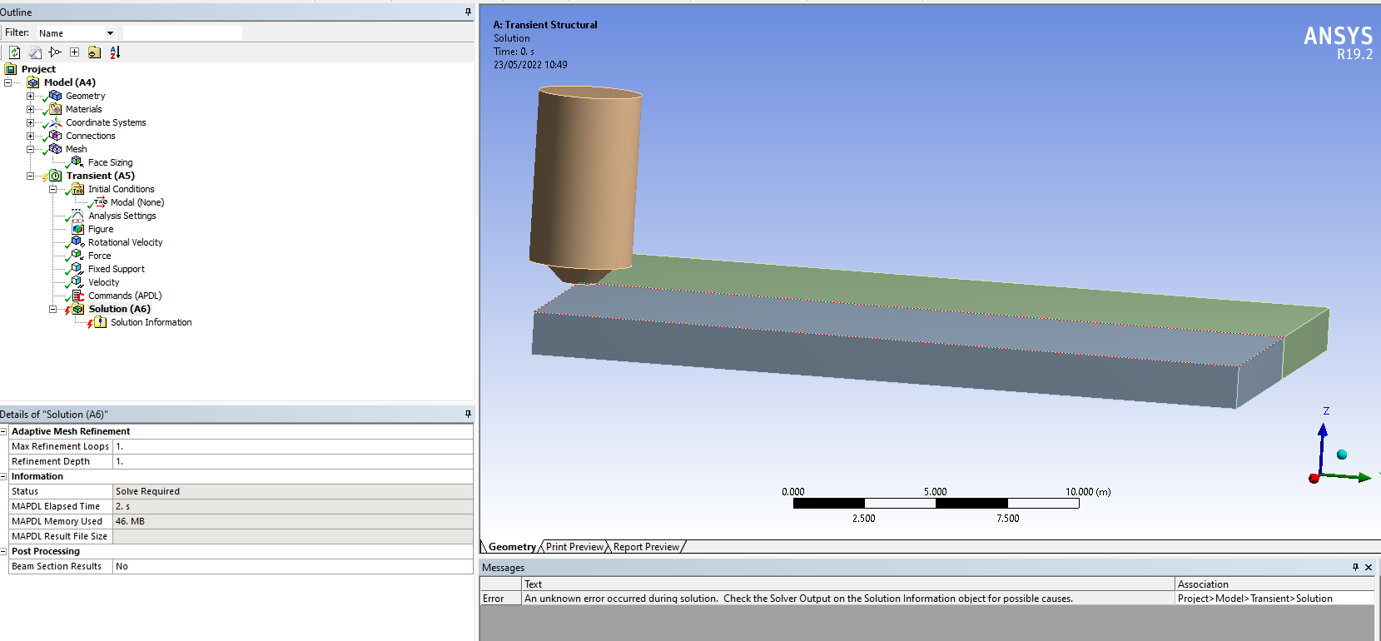This screenshot has width=1381, height=641.
Task: Toggle the Messages panel pin
Action: point(1355,567)
